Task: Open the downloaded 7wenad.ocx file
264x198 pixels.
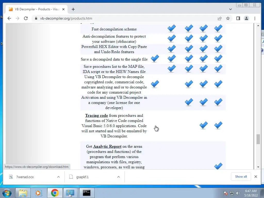Action: click(25, 177)
